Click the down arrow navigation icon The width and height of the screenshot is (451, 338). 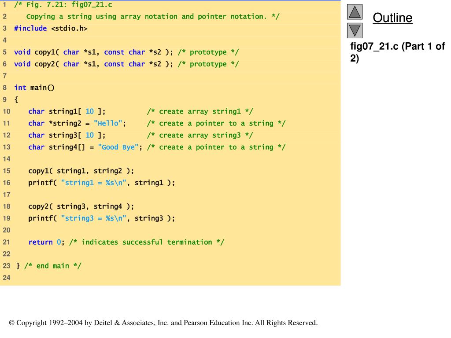point(355,30)
